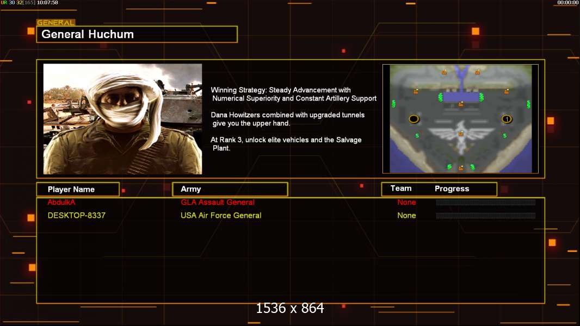Click the At Rank 3 unlock tip text
The width and height of the screenshot is (580, 326).
pyautogui.click(x=286, y=143)
